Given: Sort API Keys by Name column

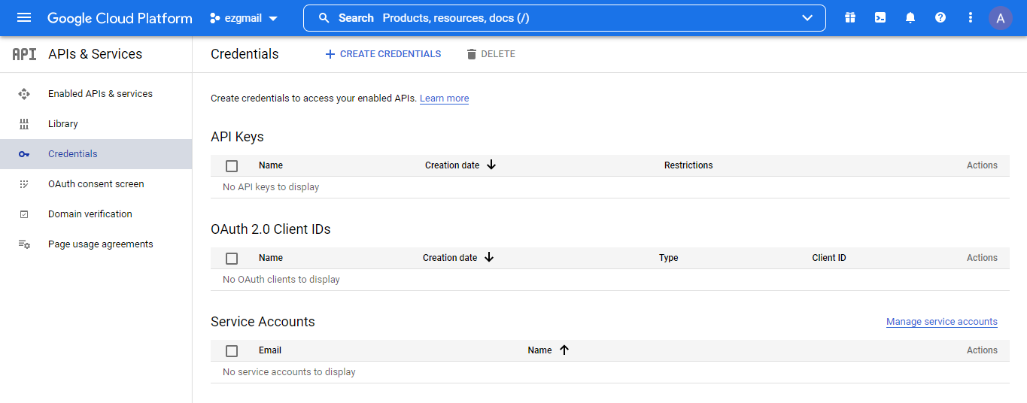Looking at the screenshot, I should coord(271,165).
